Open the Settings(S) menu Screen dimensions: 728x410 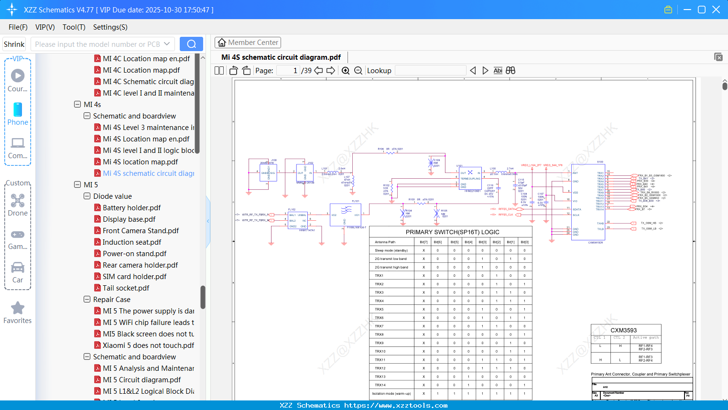click(x=109, y=27)
